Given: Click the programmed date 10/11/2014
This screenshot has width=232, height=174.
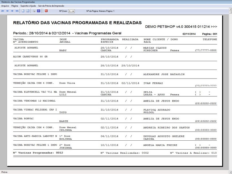Looking at the screenshot, I should [x=110, y=145].
